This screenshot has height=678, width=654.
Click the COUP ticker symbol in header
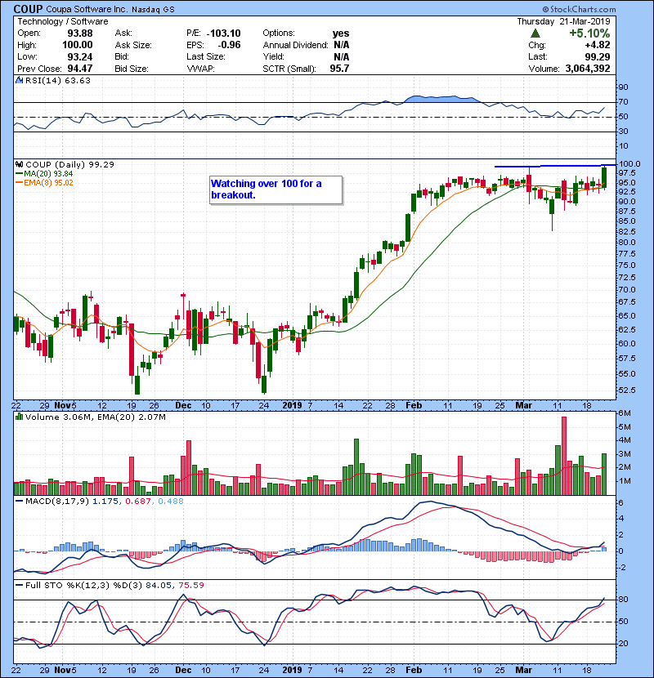(28, 9)
